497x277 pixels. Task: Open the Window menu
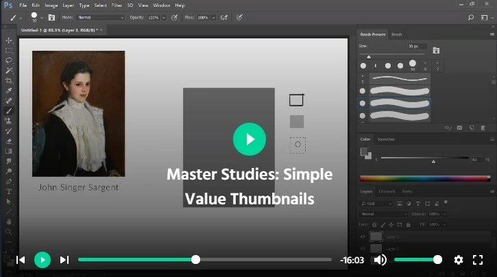[x=161, y=5]
